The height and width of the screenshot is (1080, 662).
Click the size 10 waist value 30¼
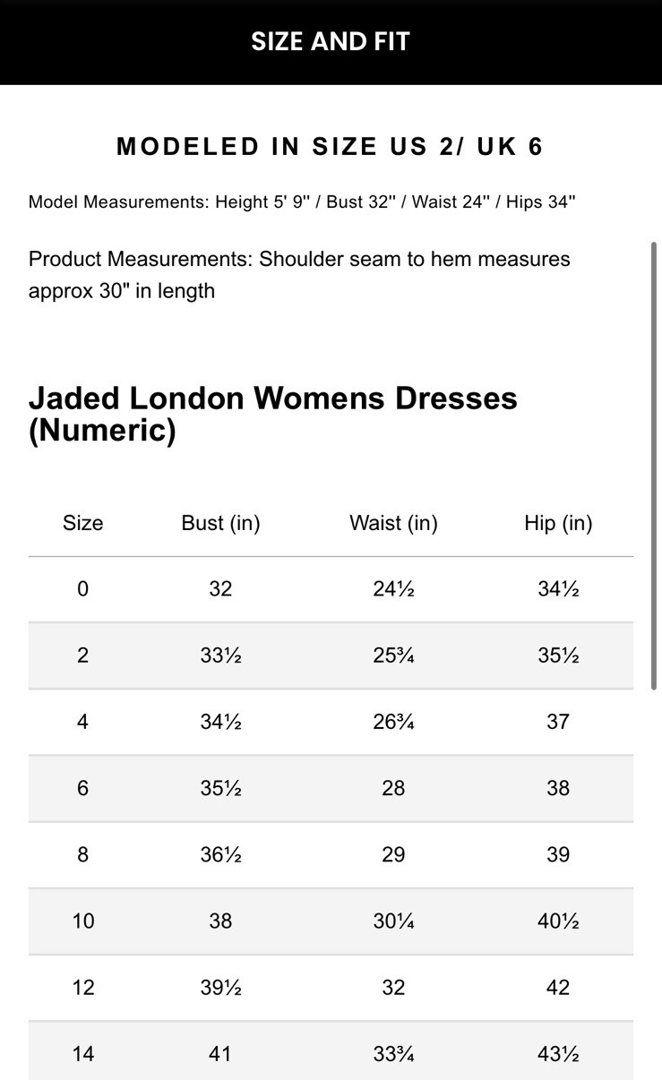pos(393,921)
